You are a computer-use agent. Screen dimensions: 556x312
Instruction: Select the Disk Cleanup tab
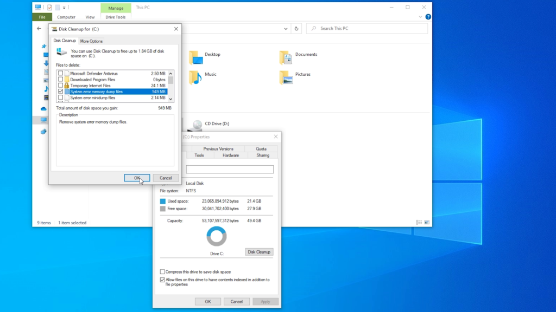pos(65,41)
